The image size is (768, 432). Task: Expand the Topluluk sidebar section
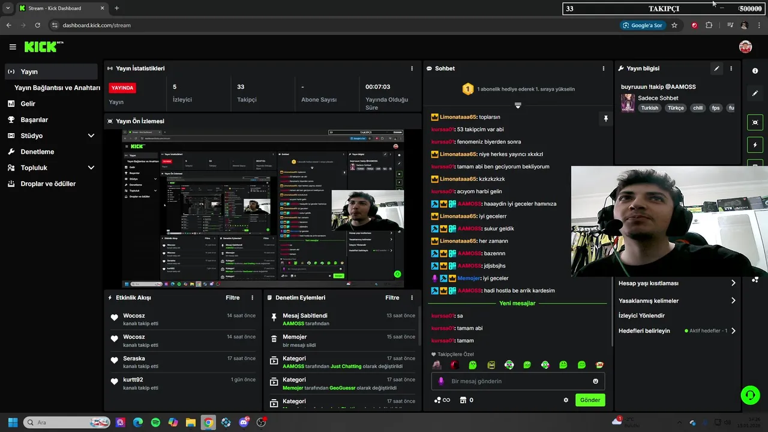tap(91, 167)
